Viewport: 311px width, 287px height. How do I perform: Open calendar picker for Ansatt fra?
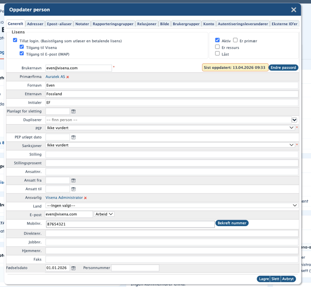click(x=73, y=180)
